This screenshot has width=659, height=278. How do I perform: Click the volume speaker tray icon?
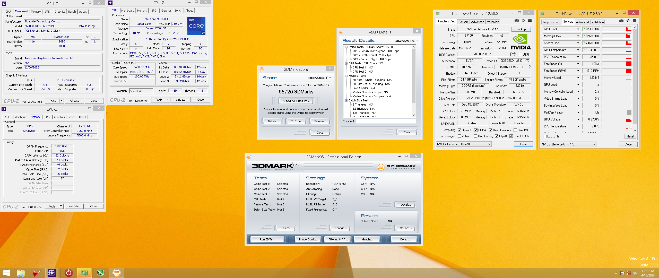635,273
